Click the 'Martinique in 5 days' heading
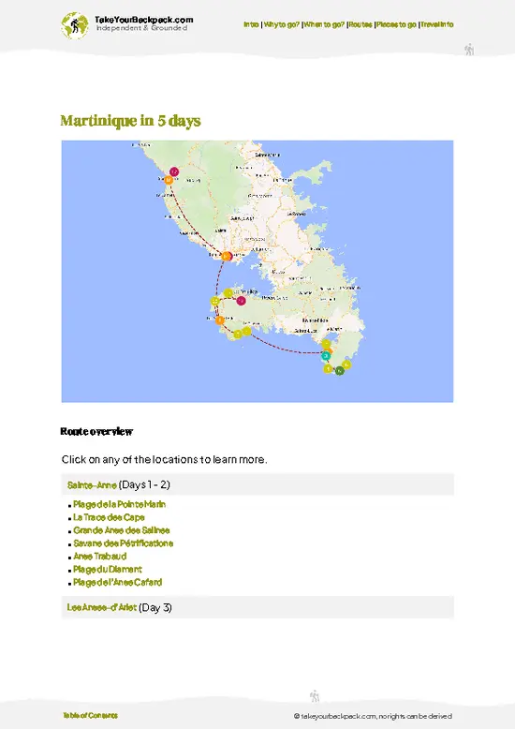515x729 pixels. (130, 121)
